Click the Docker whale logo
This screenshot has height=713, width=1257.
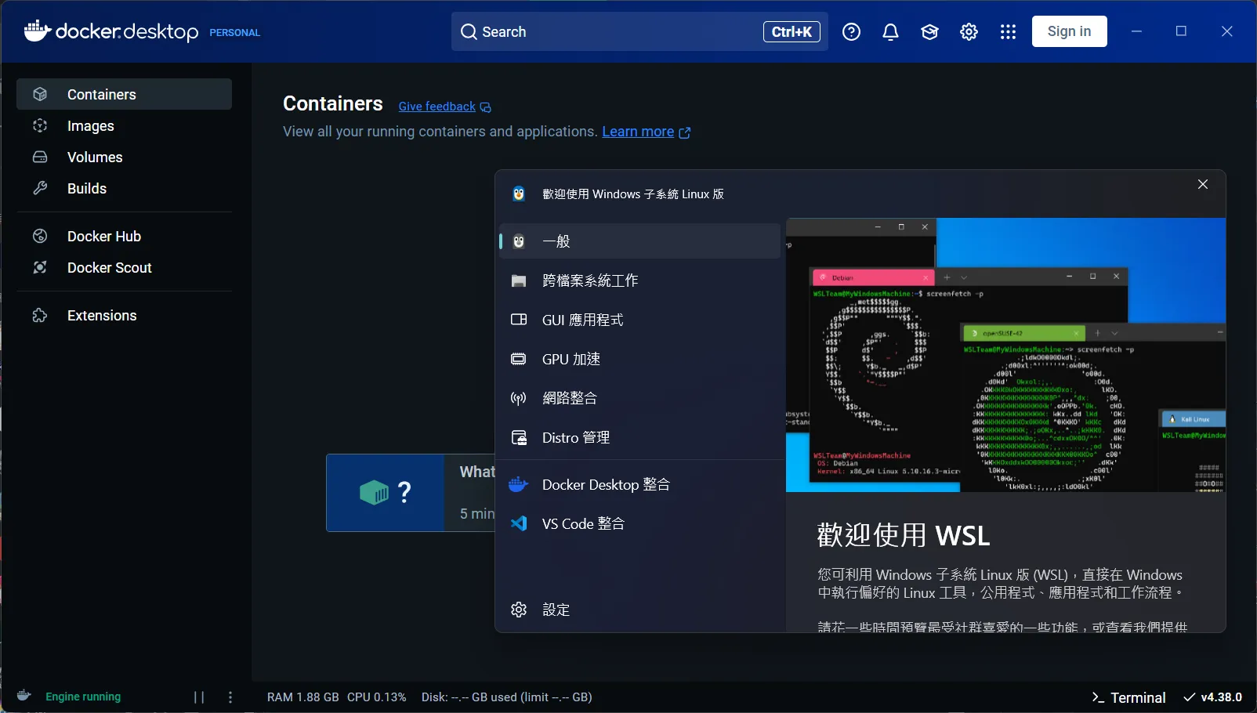37,31
